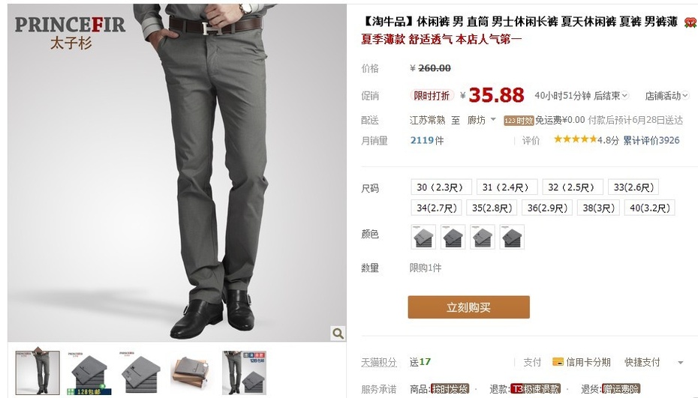Click the 123时效 delivery badge icon
698x398 pixels.
tap(519, 121)
